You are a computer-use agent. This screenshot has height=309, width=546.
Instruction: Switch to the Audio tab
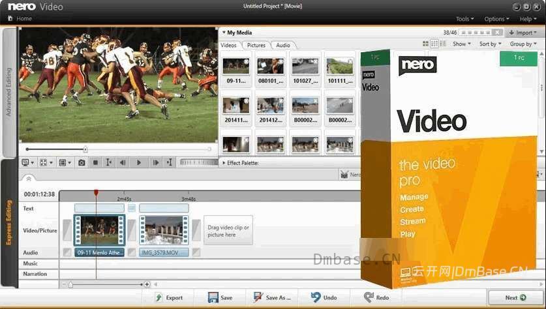[x=283, y=45]
